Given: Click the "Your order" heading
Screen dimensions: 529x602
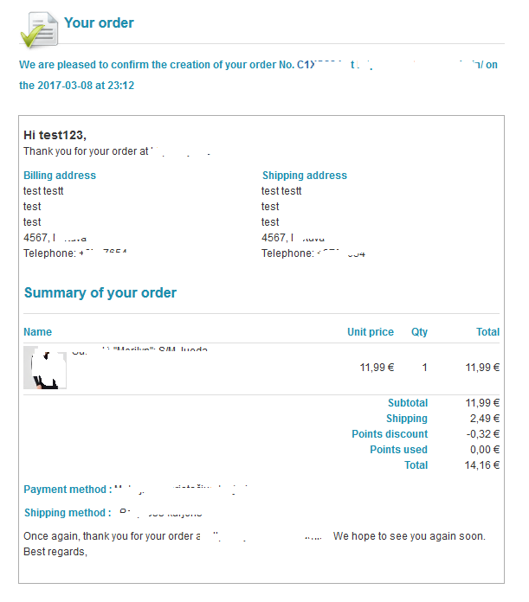Looking at the screenshot, I should point(99,22).
